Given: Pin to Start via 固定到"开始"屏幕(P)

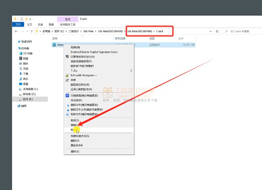Looking at the screenshot, I should point(82,66).
